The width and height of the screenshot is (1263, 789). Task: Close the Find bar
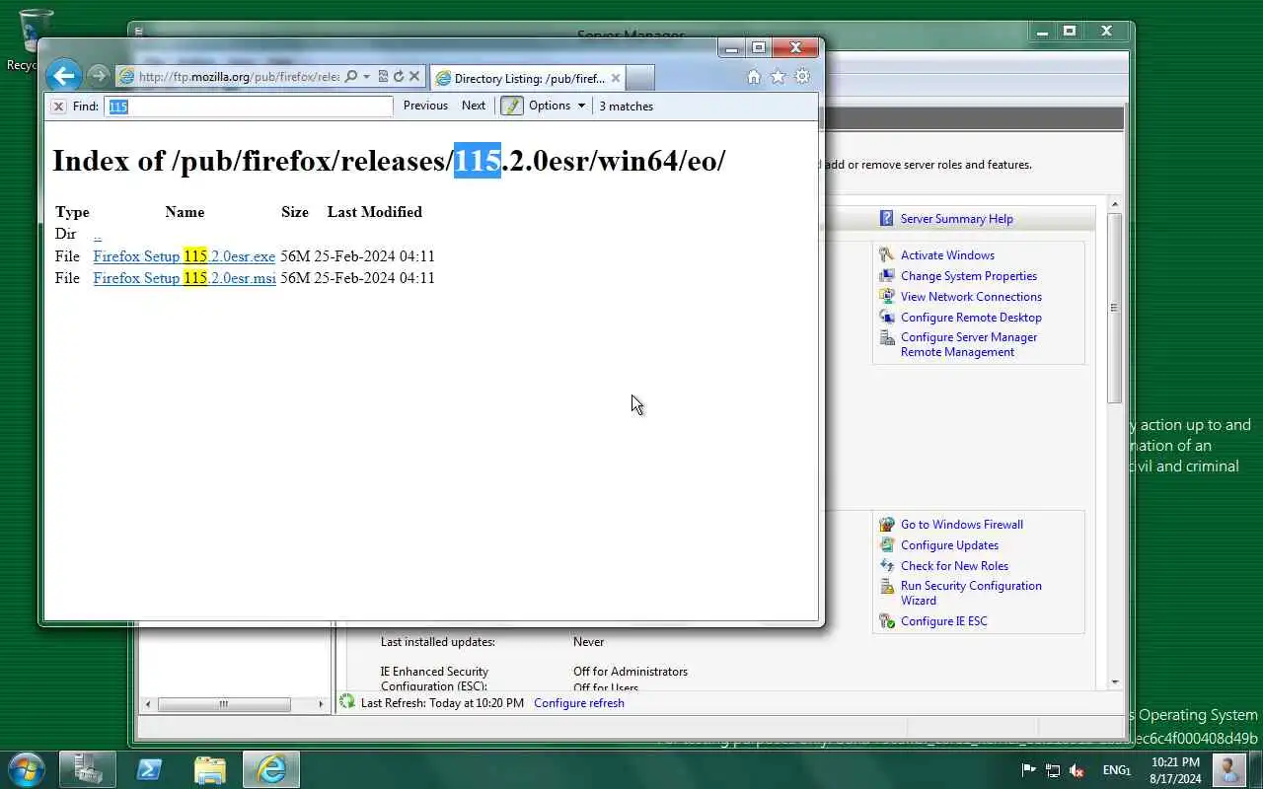[58, 107]
